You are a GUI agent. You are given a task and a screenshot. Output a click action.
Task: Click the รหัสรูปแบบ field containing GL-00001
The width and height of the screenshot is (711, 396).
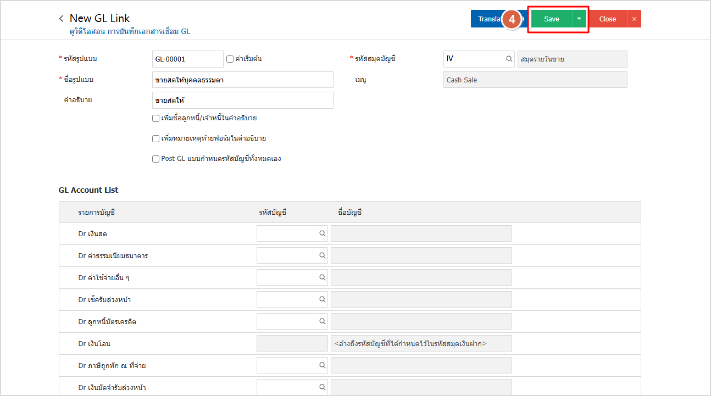(187, 59)
